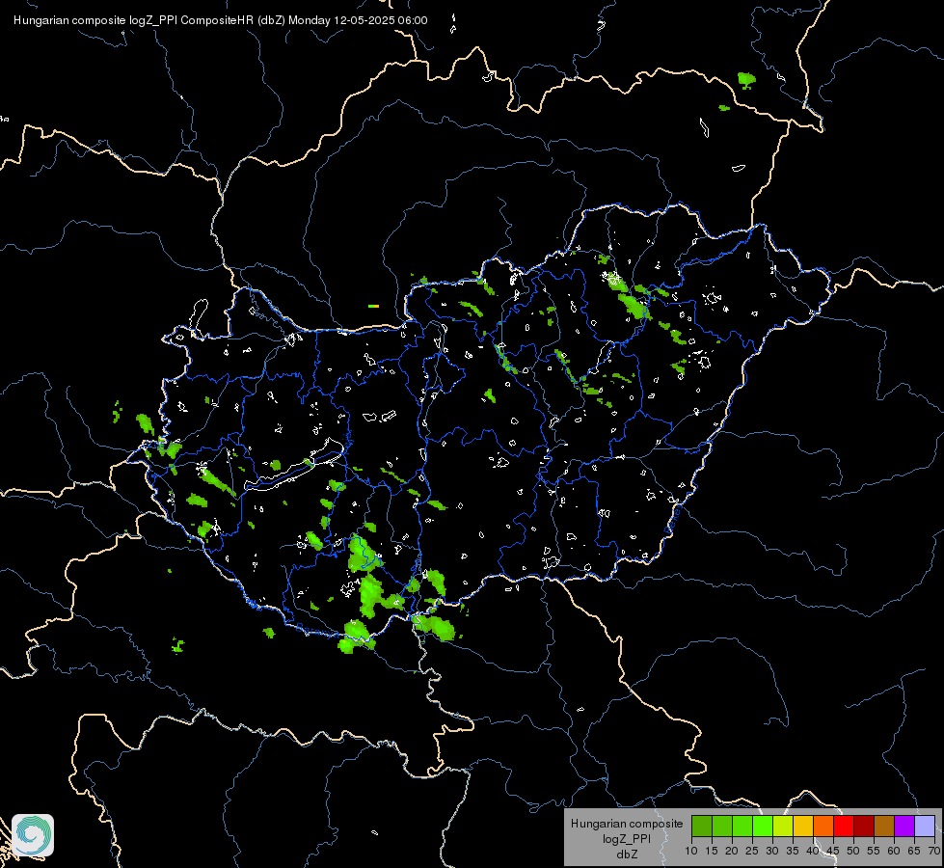
Task: Click the "dbZ" unit label in the legend
Action: point(627,854)
